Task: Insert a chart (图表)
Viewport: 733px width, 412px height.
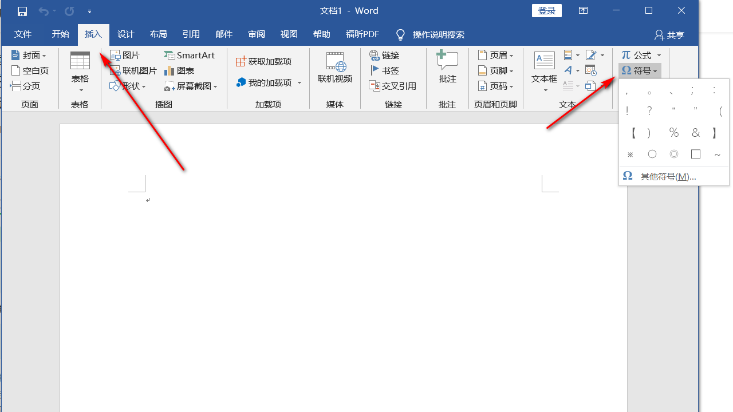Action: click(179, 71)
